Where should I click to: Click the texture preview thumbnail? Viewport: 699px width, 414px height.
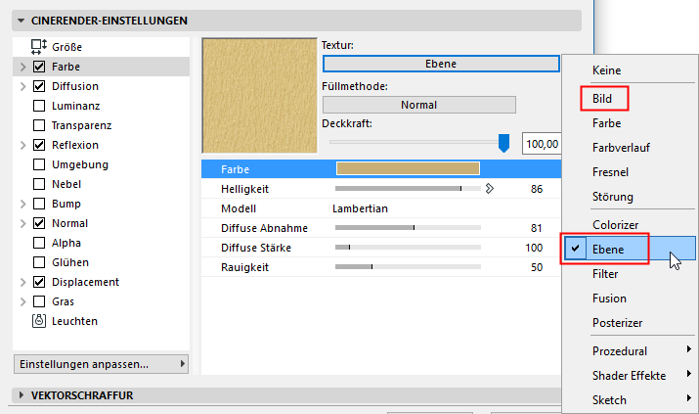[x=260, y=96]
